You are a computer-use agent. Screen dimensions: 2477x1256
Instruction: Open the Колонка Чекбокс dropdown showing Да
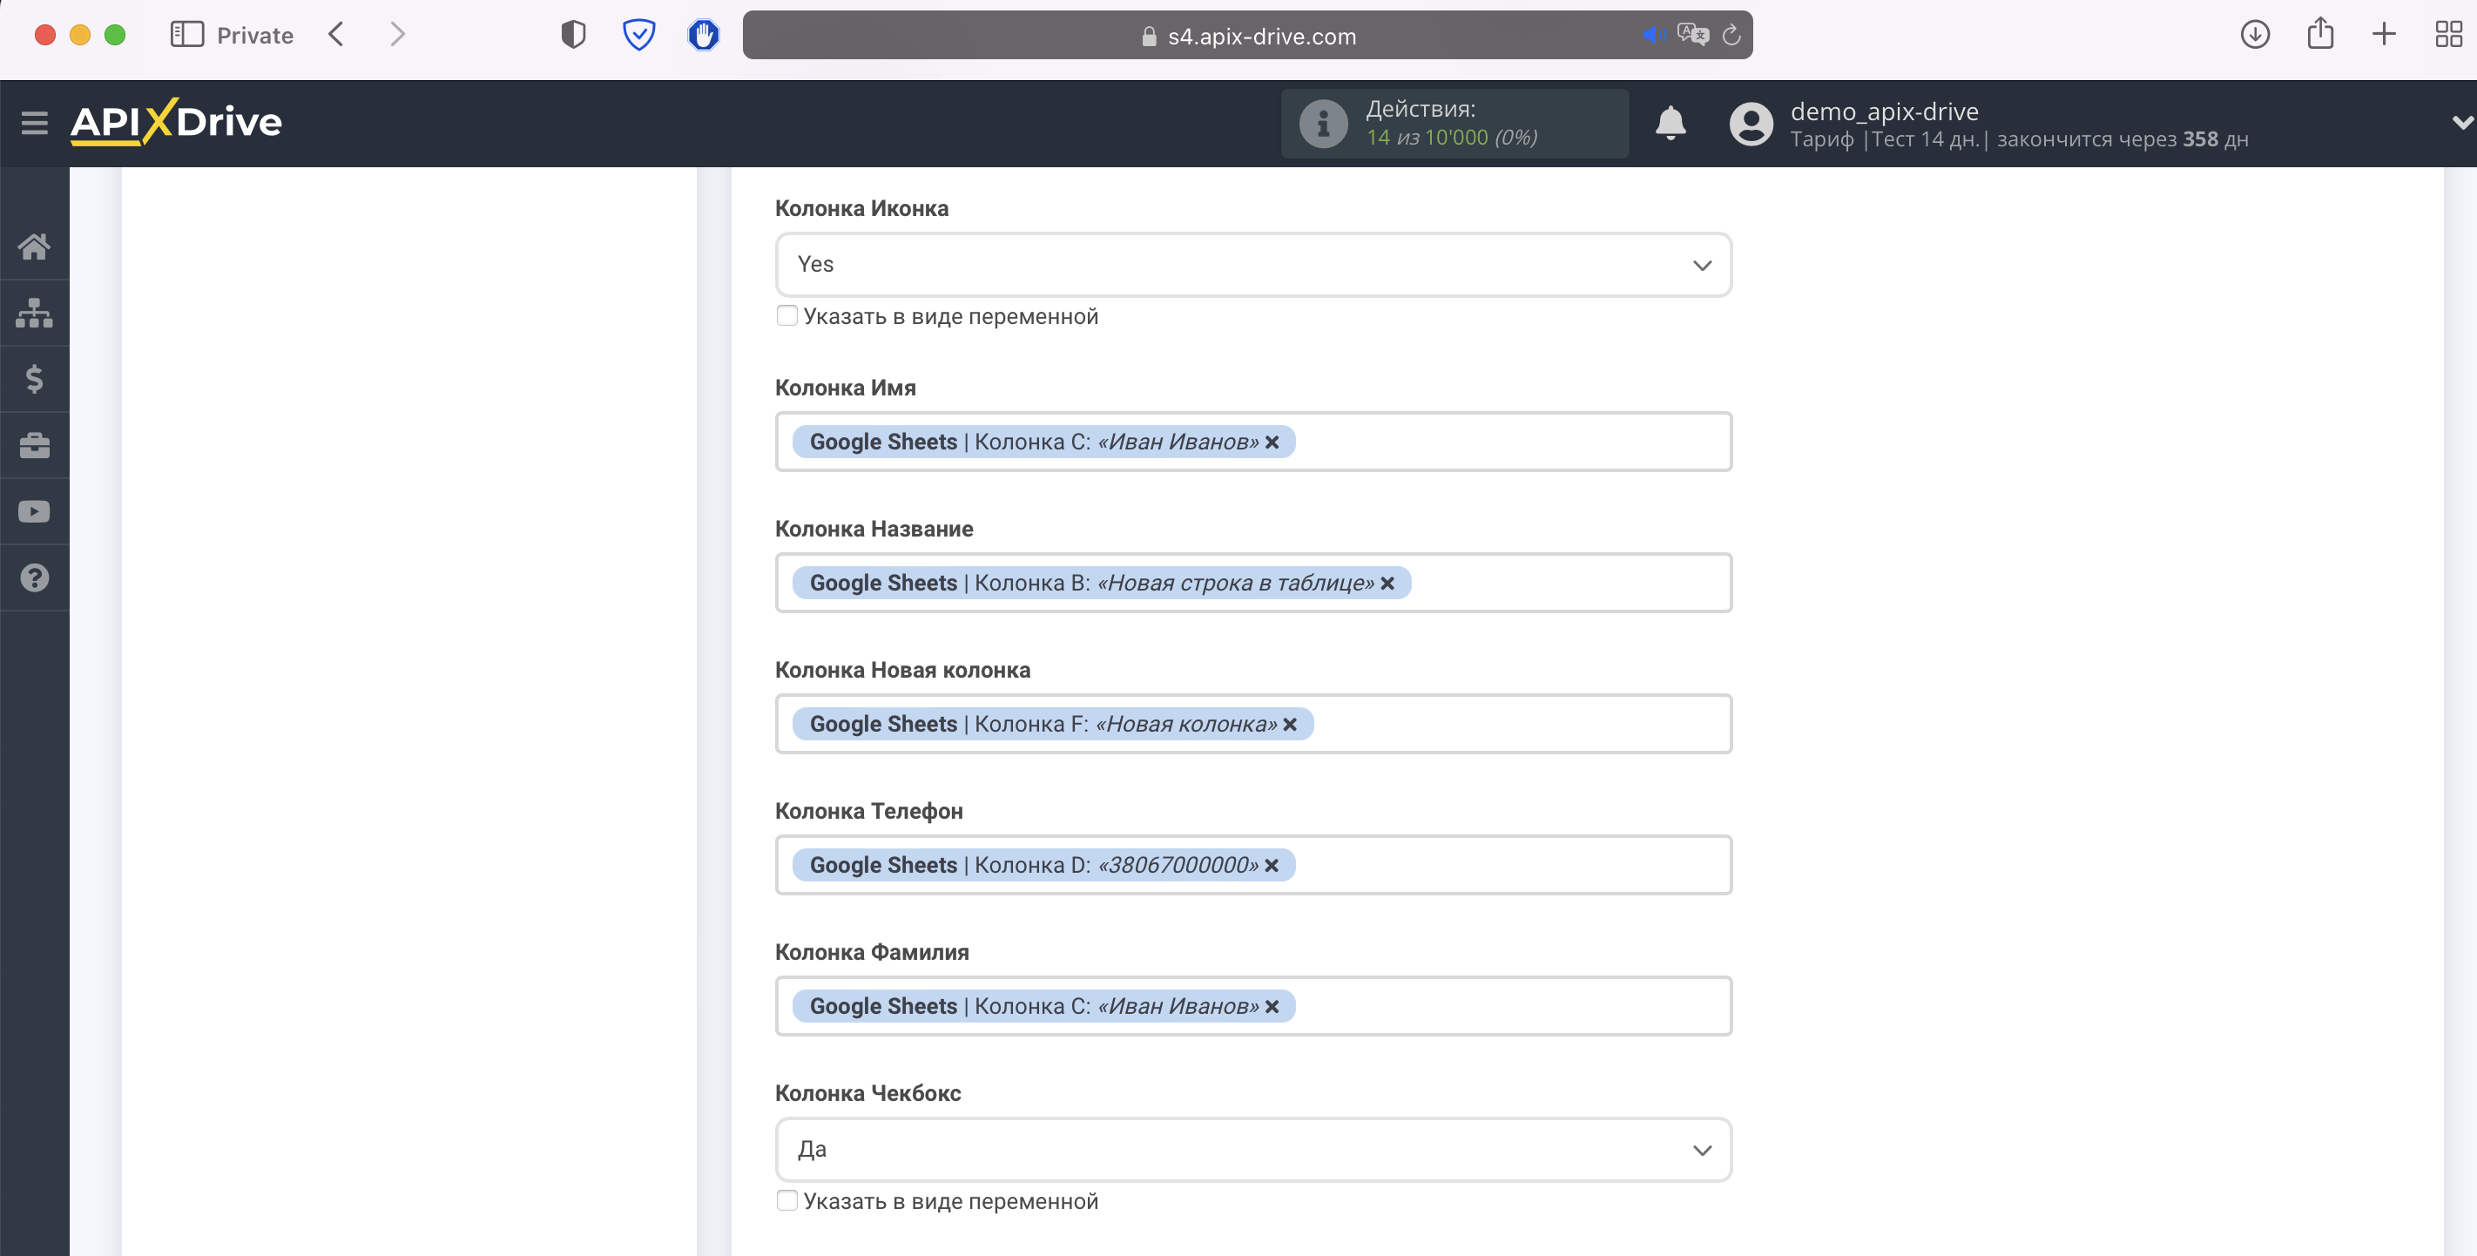[1253, 1151]
